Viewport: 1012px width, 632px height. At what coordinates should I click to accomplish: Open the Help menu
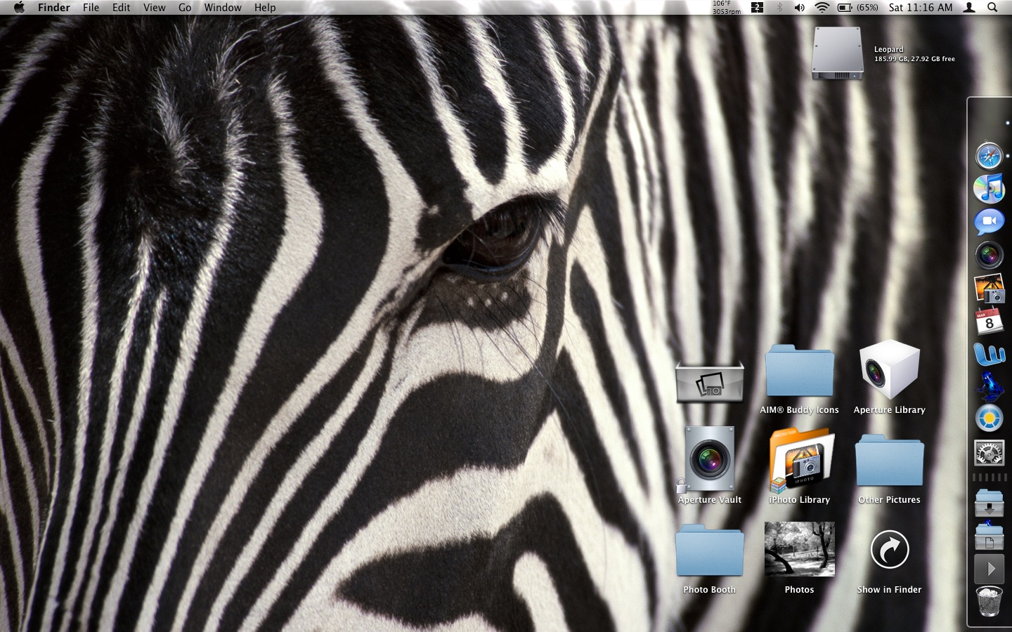pyautogui.click(x=265, y=8)
